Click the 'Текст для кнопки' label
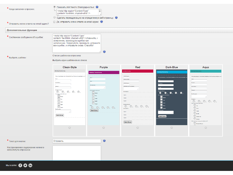 [x=17, y=141]
